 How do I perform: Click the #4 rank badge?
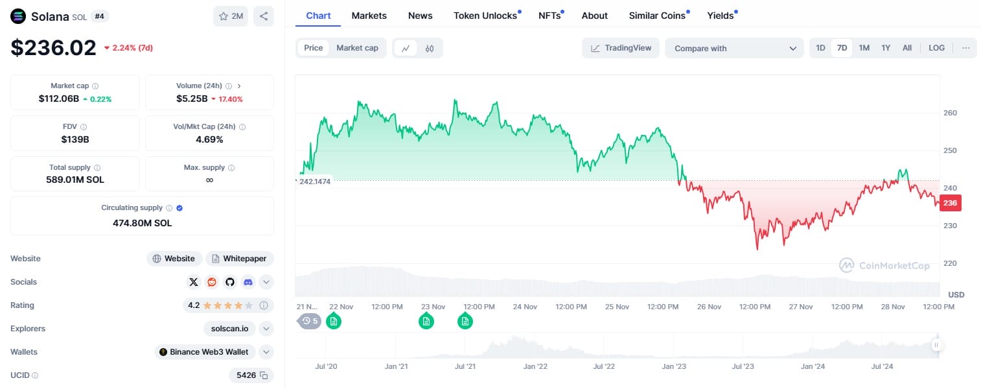tap(100, 16)
